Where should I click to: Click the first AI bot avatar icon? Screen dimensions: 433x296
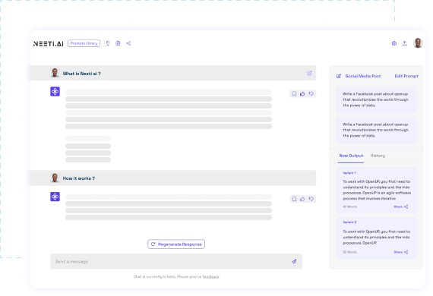point(55,92)
